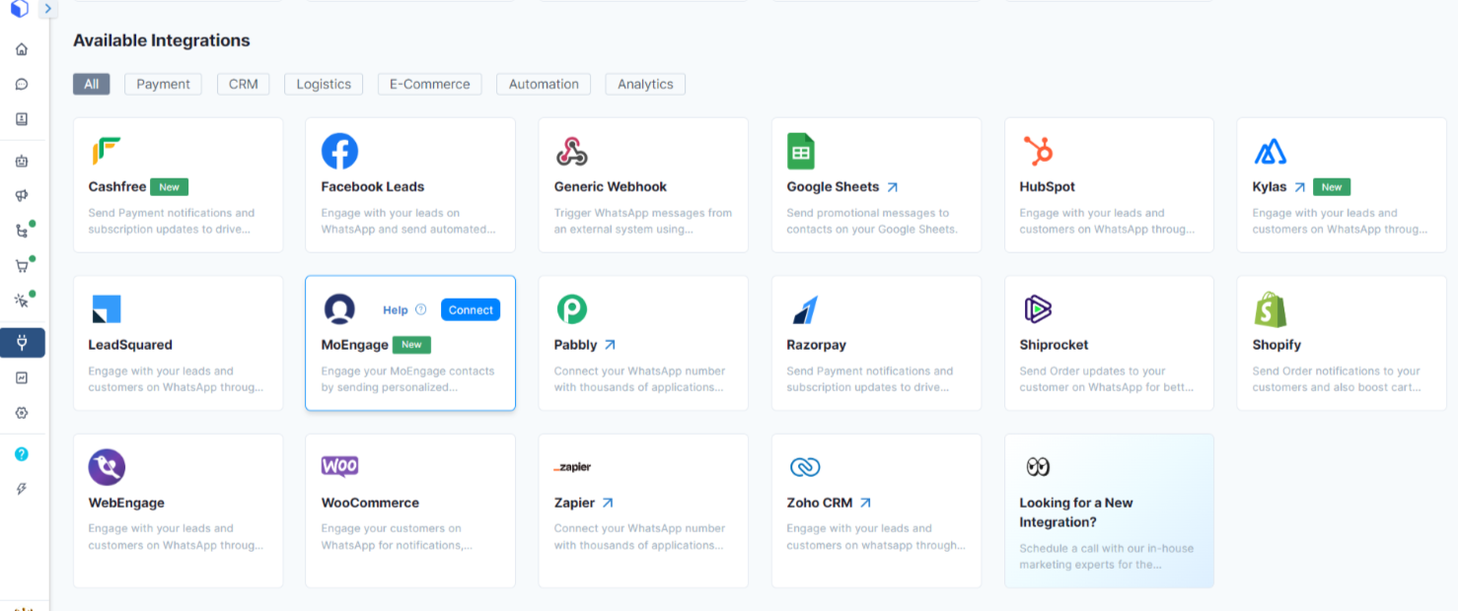The height and width of the screenshot is (611, 1458).
Task: Switch to the E-Commerce filter
Action: click(x=429, y=85)
